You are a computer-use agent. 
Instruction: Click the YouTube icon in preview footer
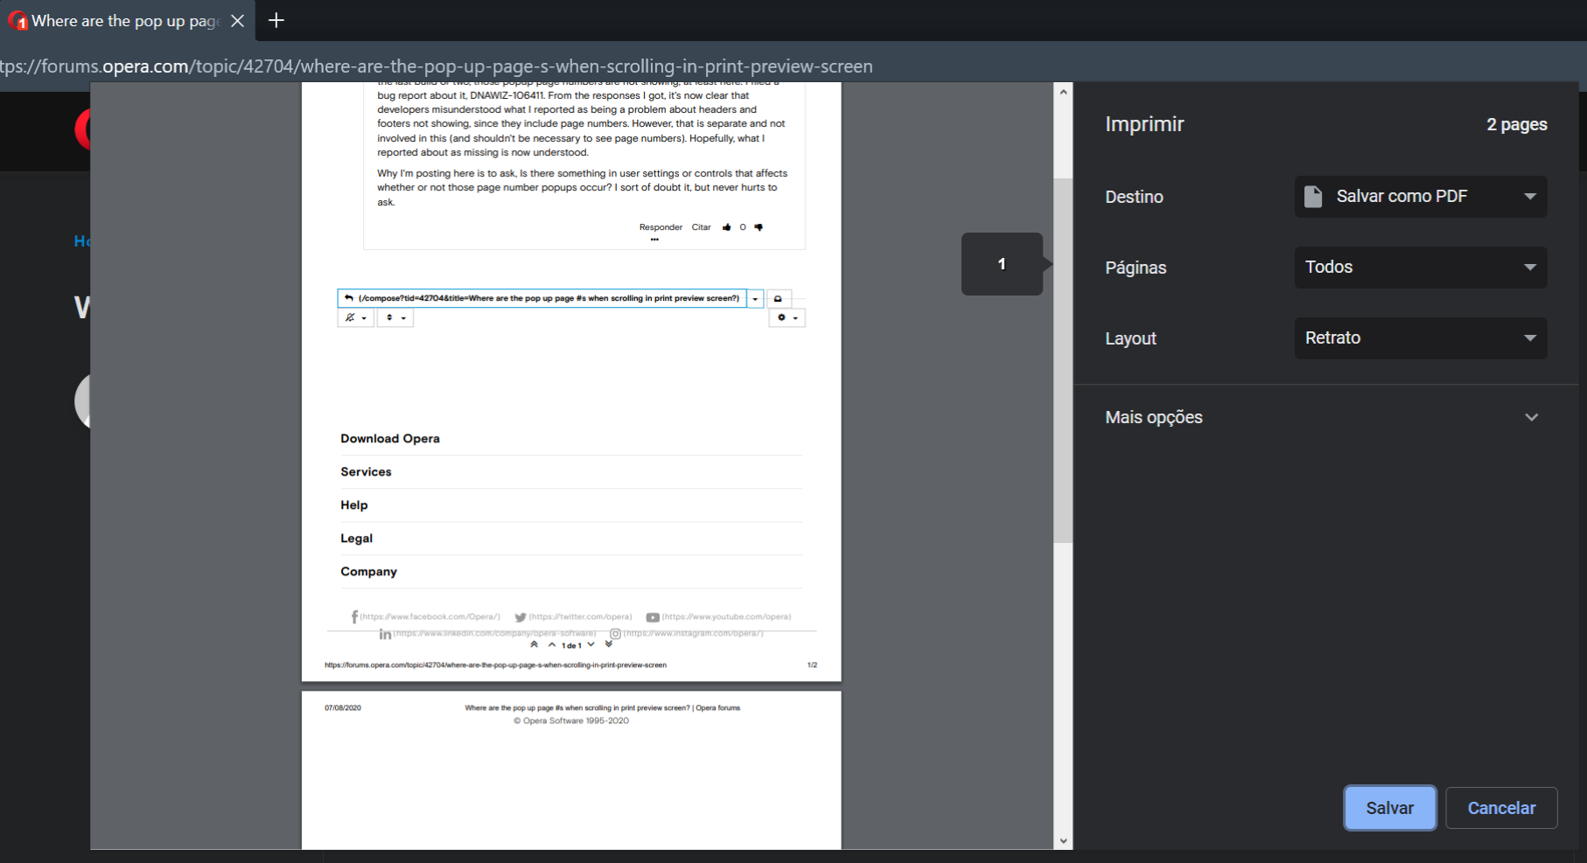click(x=653, y=617)
